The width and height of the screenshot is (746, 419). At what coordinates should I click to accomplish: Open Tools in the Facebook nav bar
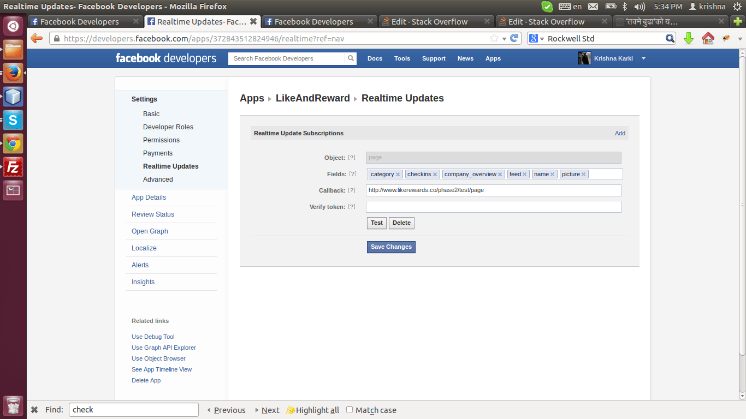click(x=402, y=58)
